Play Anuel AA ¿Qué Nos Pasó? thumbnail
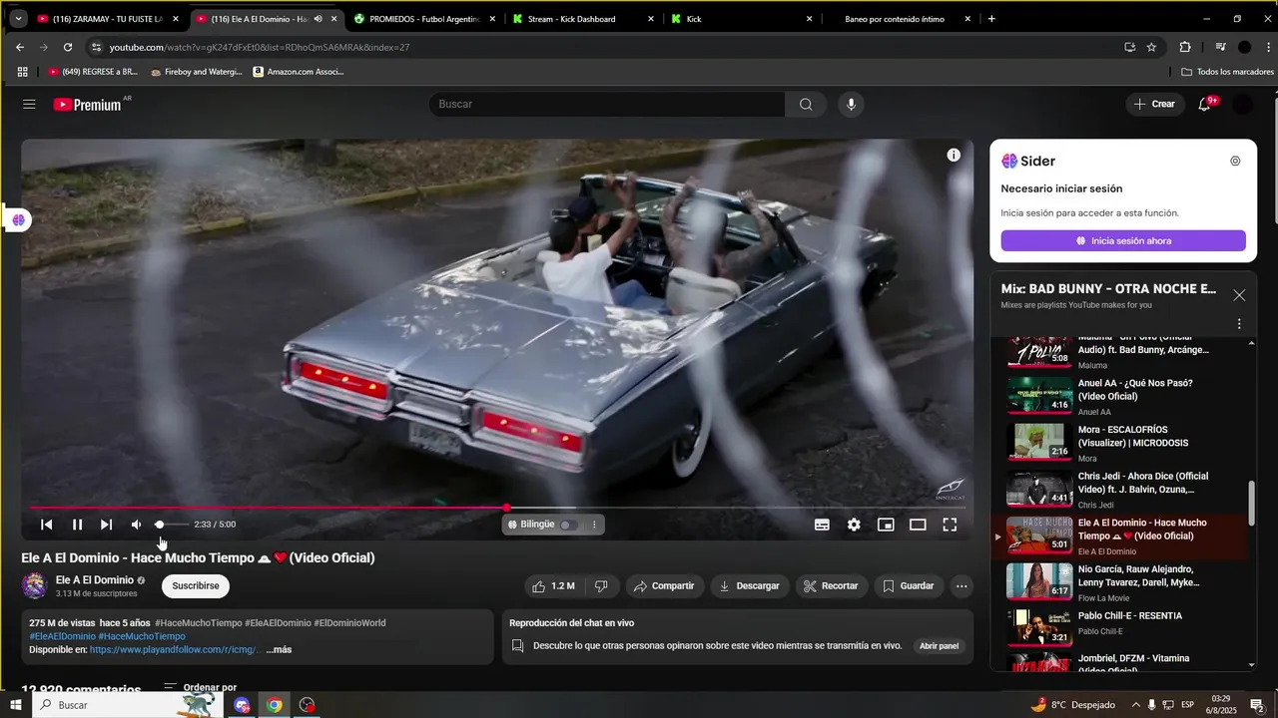Image resolution: width=1278 pixels, height=718 pixels. coord(1039,395)
